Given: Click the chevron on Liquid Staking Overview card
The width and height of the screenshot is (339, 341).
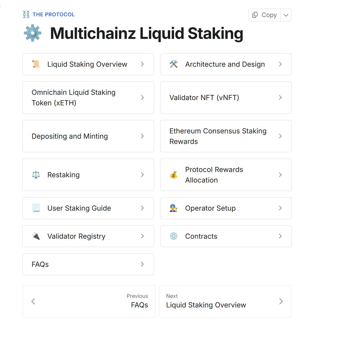Looking at the screenshot, I should pyautogui.click(x=142, y=64).
